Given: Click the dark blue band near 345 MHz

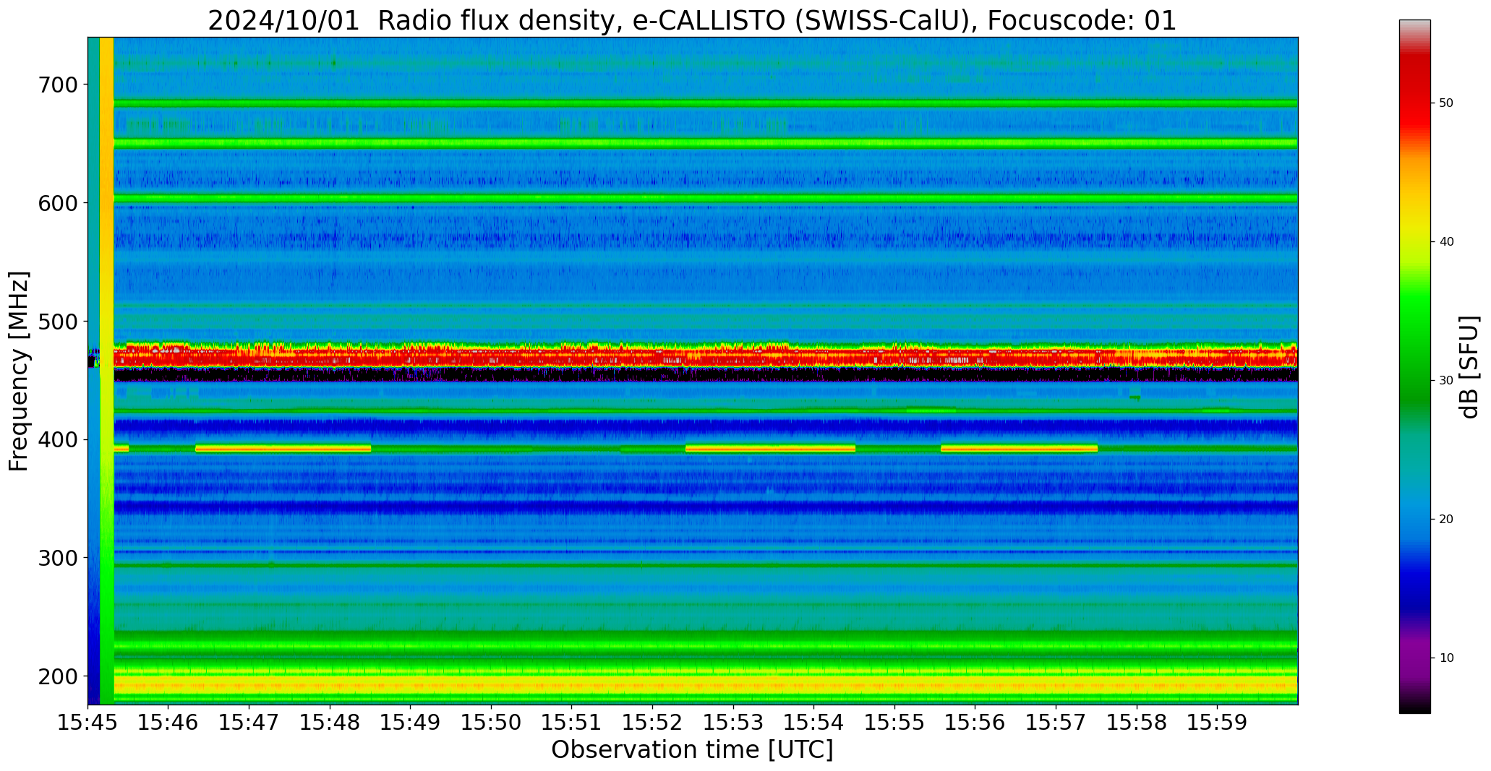Looking at the screenshot, I should (x=705, y=508).
